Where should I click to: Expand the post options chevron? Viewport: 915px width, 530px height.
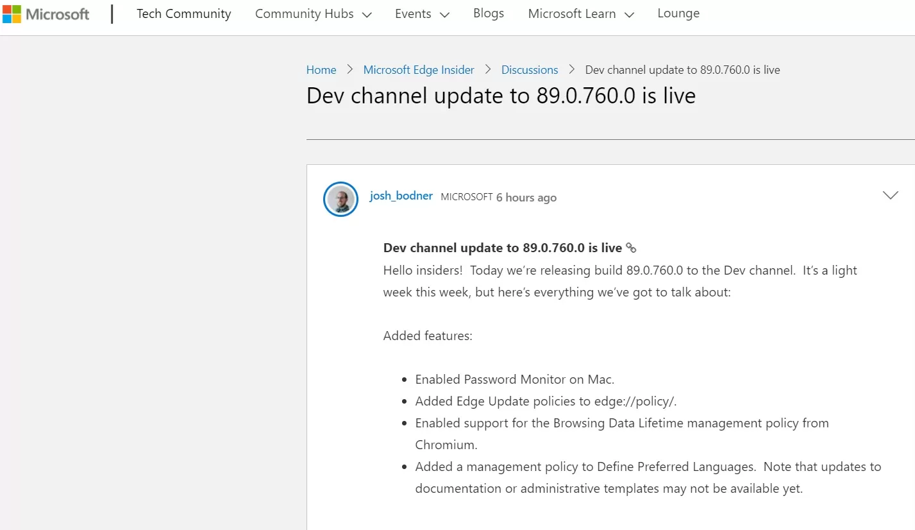891,195
